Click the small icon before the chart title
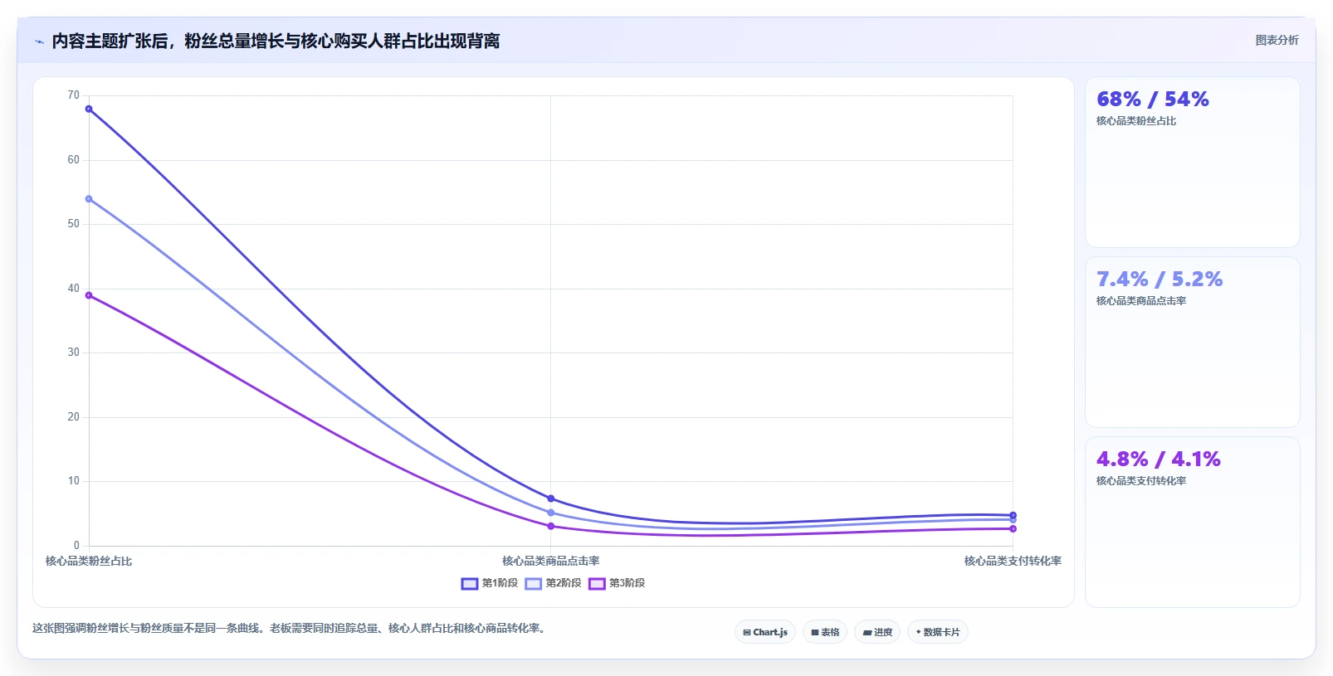 (x=39, y=41)
